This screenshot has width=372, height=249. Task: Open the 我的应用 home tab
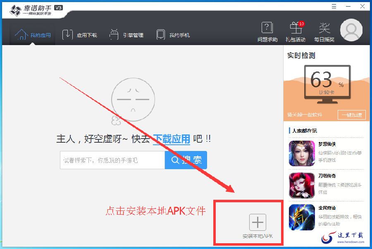33,35
